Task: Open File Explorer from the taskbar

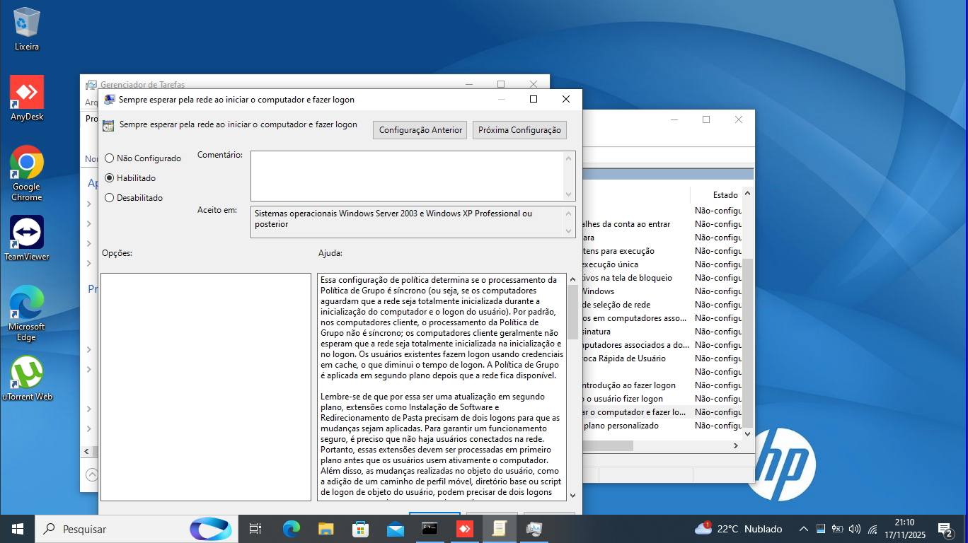Action: click(x=325, y=529)
